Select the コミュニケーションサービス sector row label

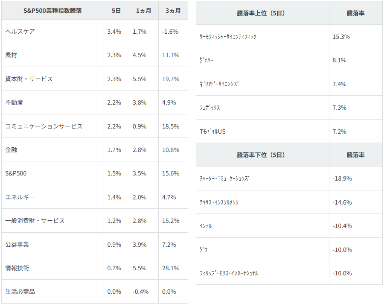44,126
